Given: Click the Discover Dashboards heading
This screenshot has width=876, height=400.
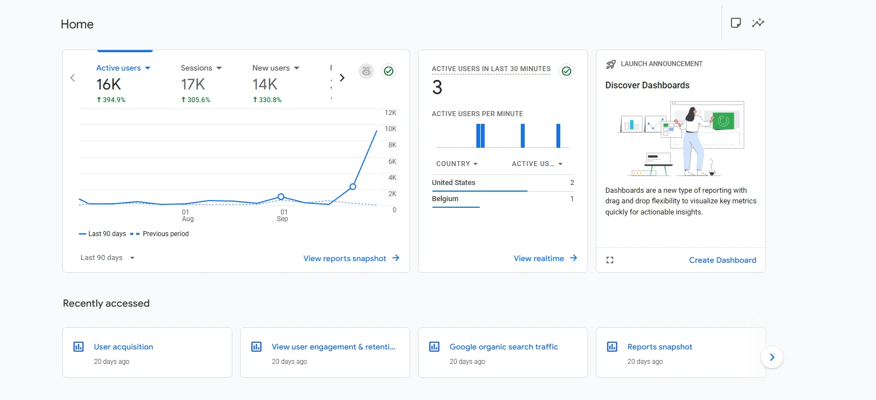Looking at the screenshot, I should (x=648, y=85).
